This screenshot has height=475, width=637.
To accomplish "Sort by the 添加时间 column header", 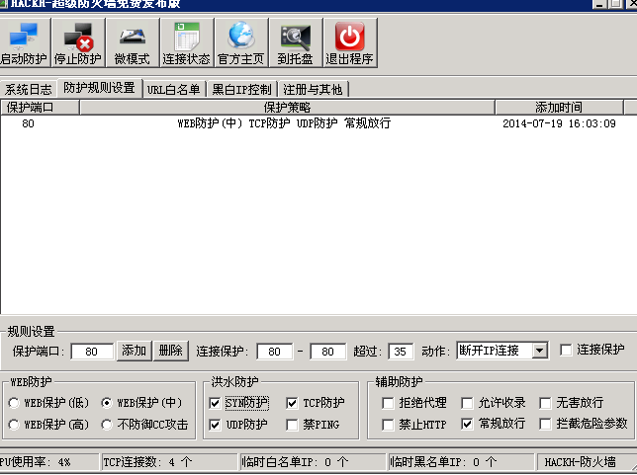I will [559, 108].
